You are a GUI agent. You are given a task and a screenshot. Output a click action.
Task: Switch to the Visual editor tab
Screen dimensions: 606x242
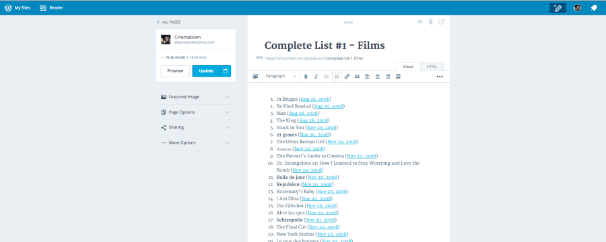409,67
